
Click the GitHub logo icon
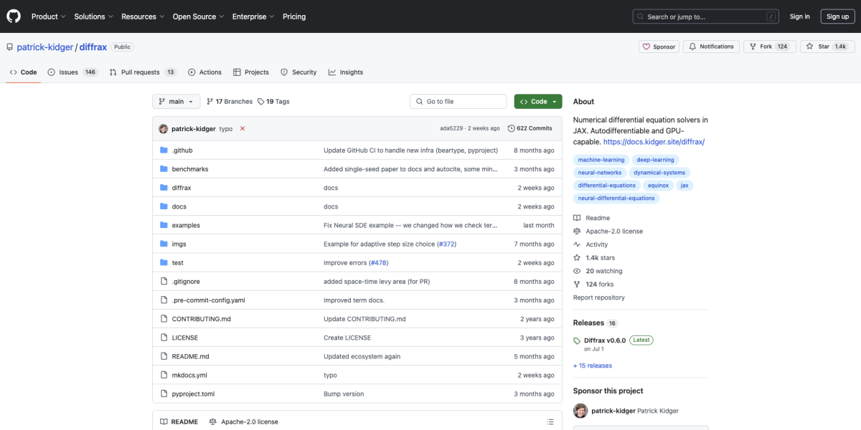tap(14, 16)
